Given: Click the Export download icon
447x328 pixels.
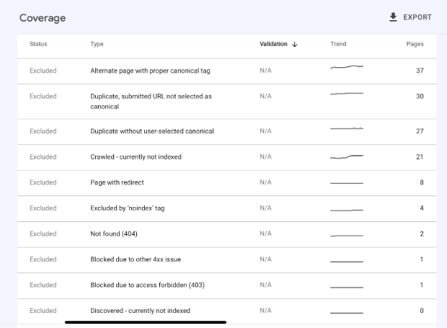Looking at the screenshot, I should point(393,17).
